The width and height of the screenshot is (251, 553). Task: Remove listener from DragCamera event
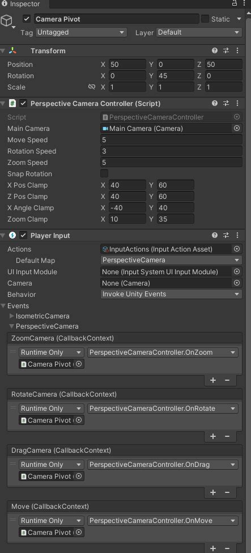227,492
